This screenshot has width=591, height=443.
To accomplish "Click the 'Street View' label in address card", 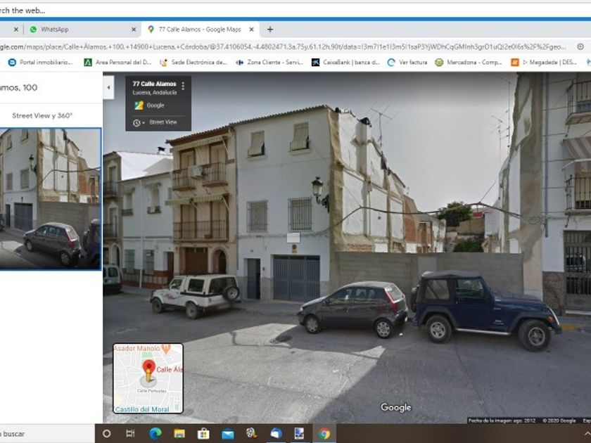I will tap(163, 122).
